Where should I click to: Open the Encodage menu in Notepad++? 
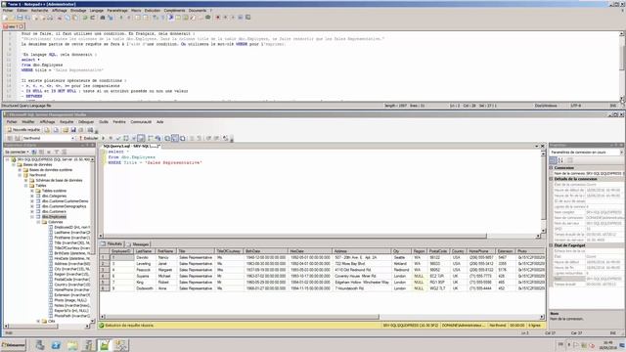tap(78, 11)
